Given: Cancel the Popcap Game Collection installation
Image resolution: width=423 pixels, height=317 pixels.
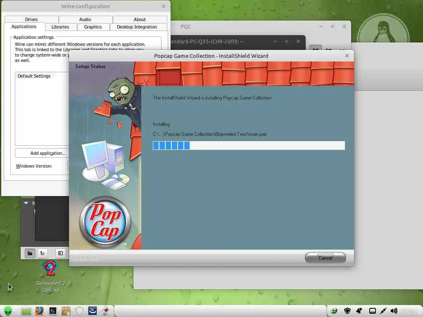Looking at the screenshot, I should (x=326, y=258).
